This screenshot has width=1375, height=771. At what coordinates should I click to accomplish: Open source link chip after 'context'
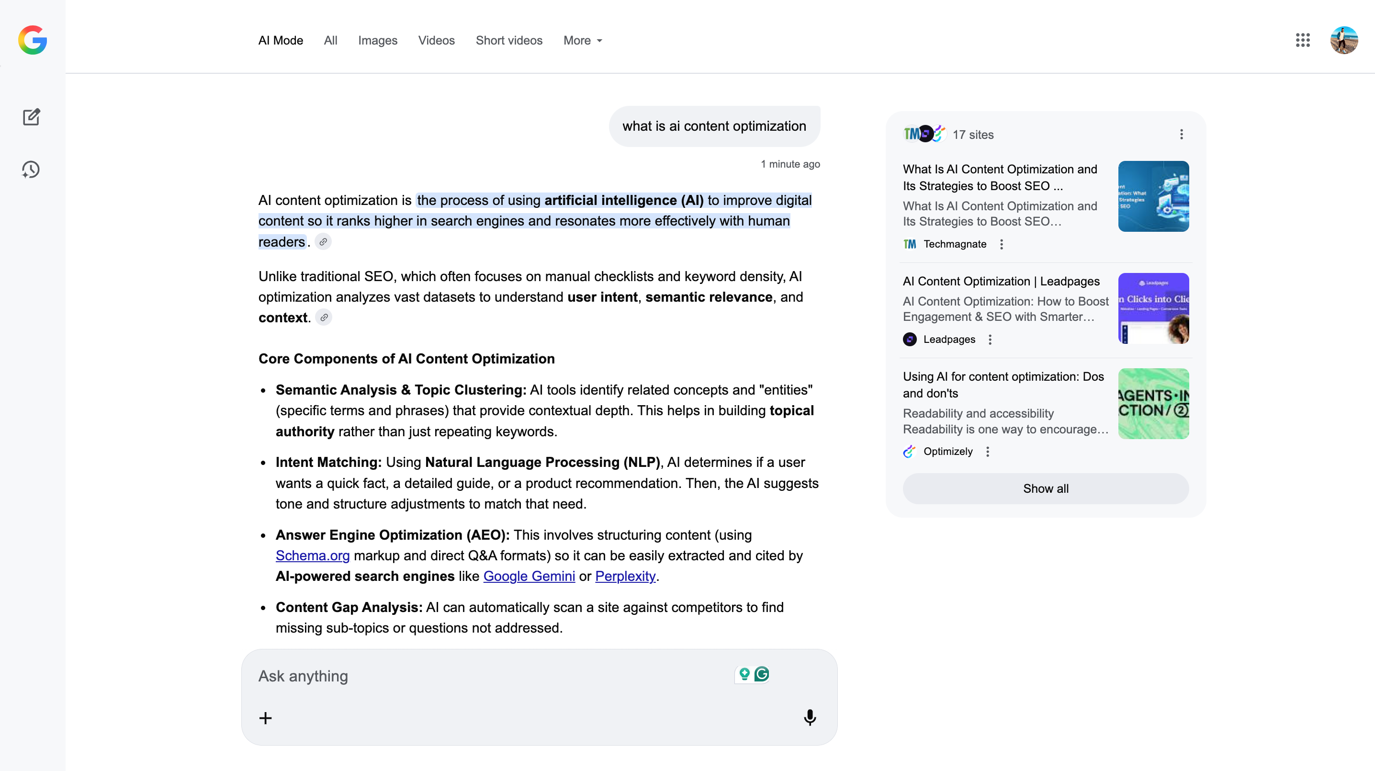coord(324,317)
